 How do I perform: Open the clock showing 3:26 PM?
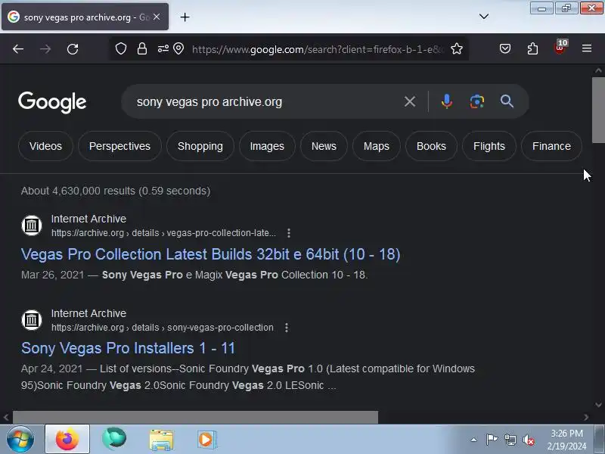[x=566, y=440]
